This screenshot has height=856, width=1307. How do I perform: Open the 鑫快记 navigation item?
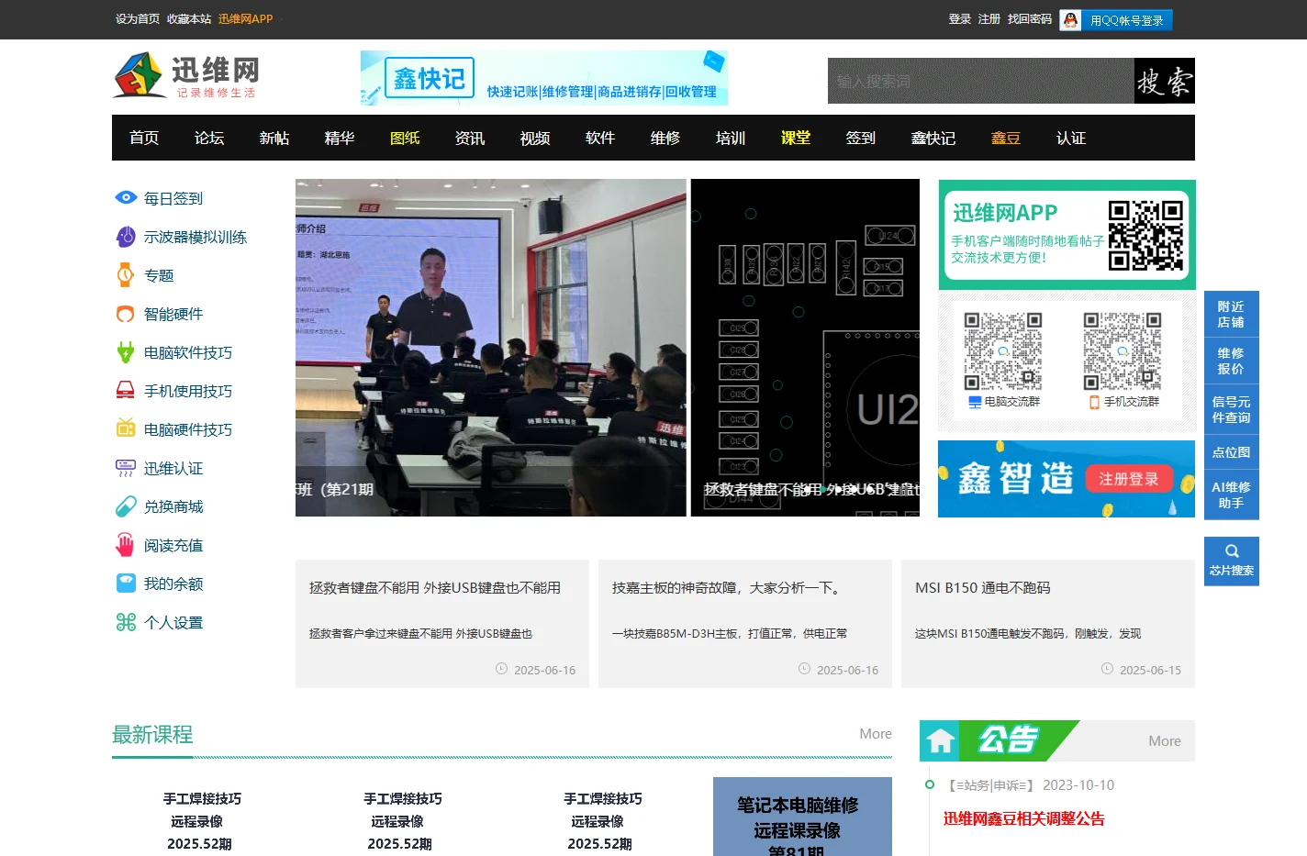(933, 138)
